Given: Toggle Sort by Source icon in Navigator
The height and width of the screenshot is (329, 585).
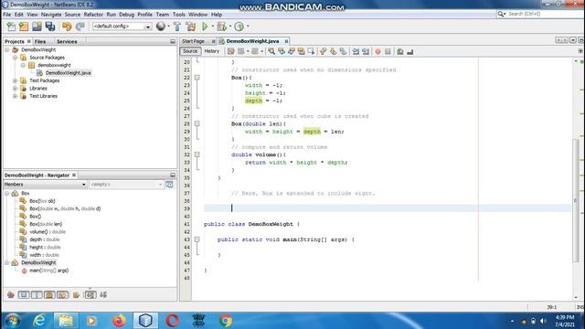Looking at the screenshot, I should [x=103, y=294].
